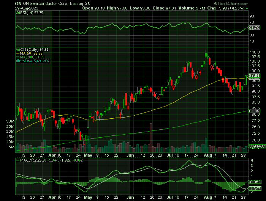Click the -0.062 tag on MACD right axis
266x201 pixels.
click(x=255, y=182)
